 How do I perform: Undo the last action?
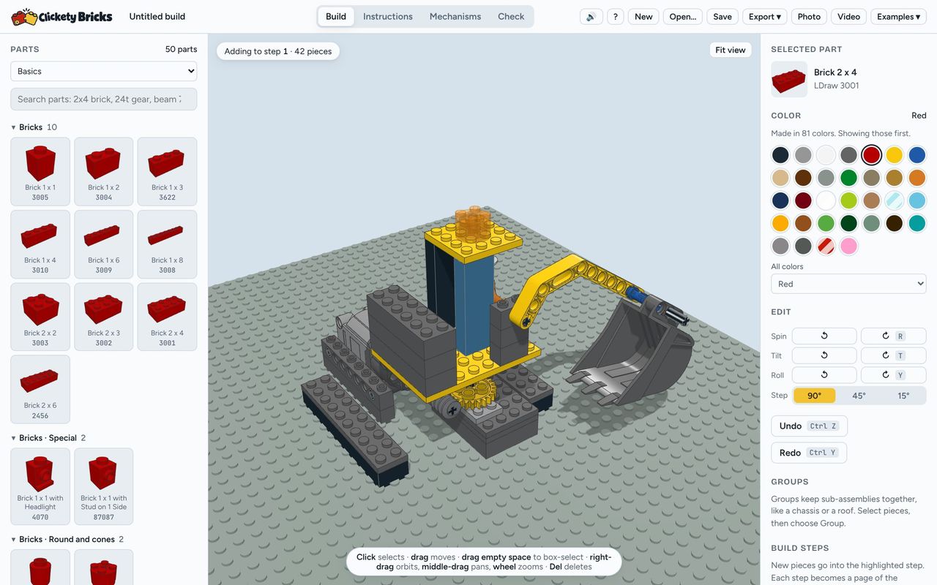tap(809, 426)
